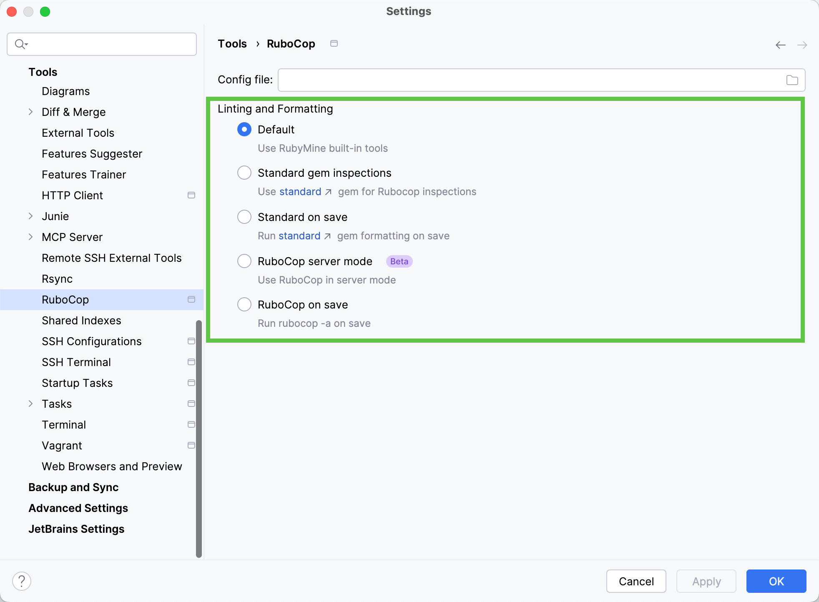Viewport: 819px width, 602px height.
Task: Click the settings indicator icon beside RuboCop breadcrumb
Action: click(x=334, y=43)
